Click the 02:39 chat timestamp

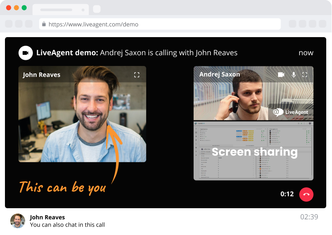(x=309, y=217)
